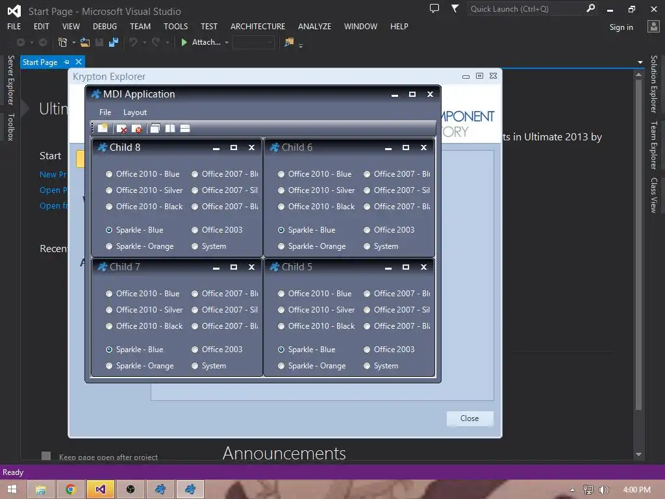Viewport: 665px width, 499px height.
Task: Click the Feedback speech bubble icon in title bar
Action: [x=434, y=8]
